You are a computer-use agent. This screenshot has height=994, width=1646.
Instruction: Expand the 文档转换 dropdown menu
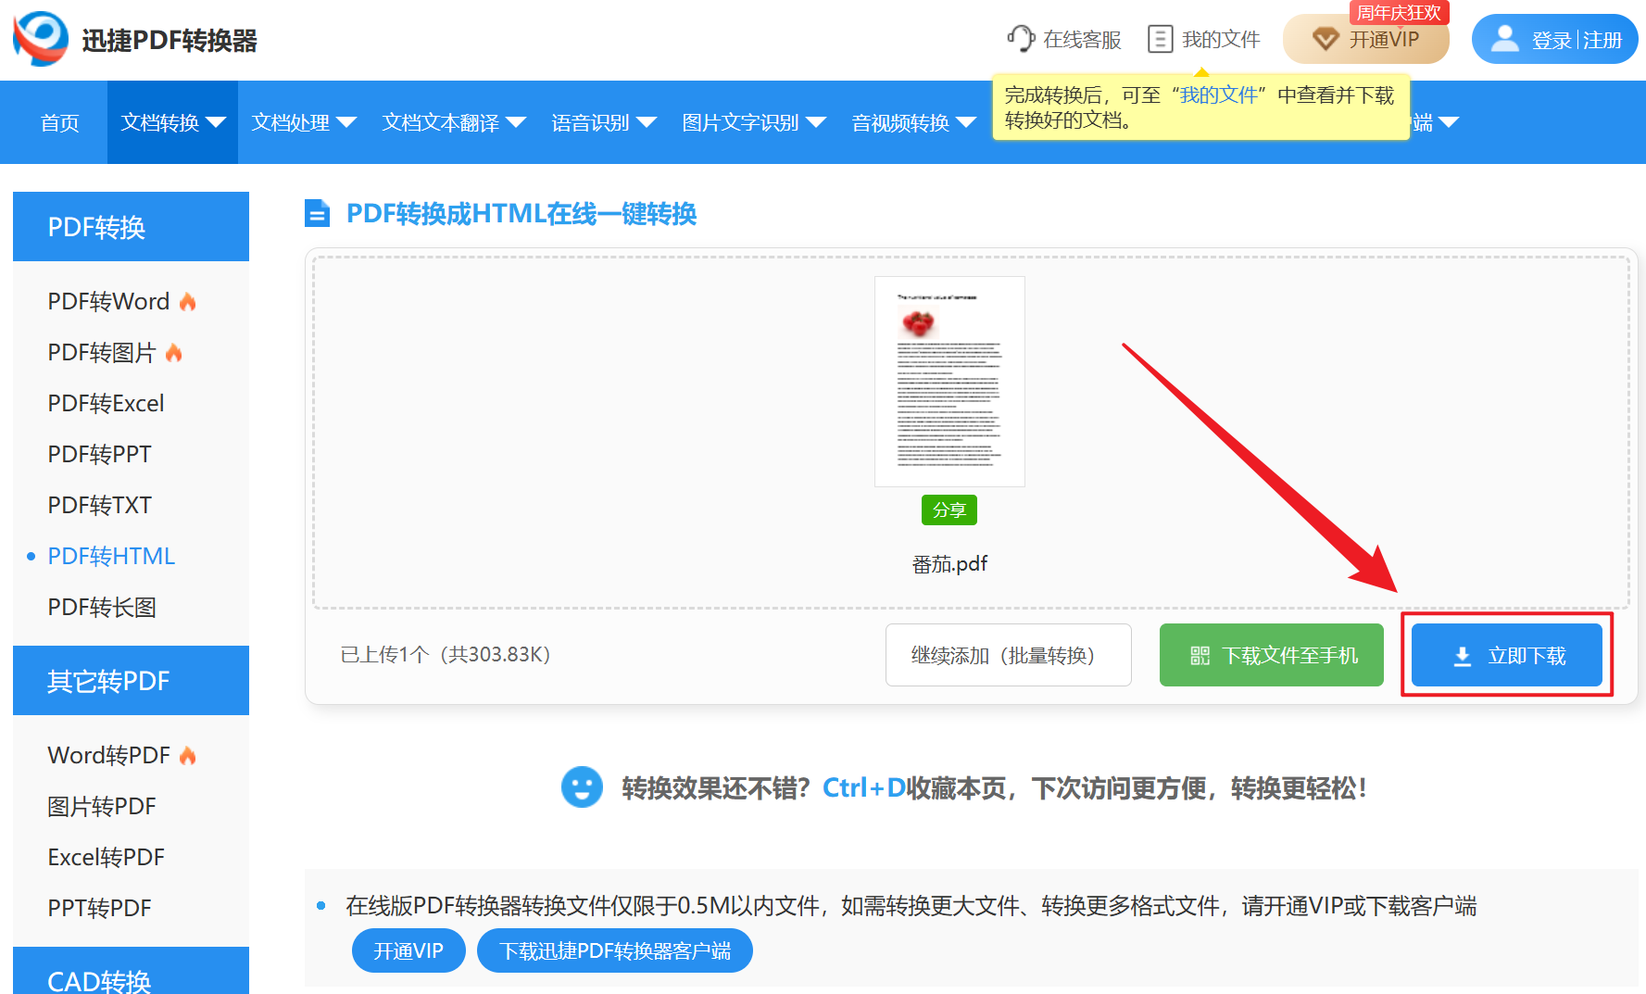click(172, 122)
